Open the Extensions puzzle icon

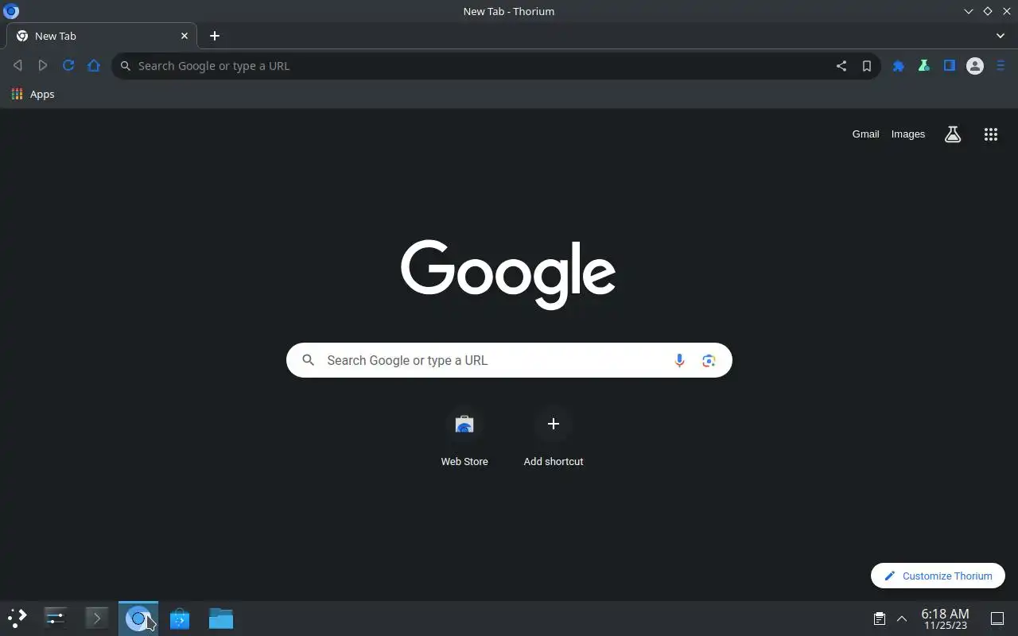pos(899,66)
